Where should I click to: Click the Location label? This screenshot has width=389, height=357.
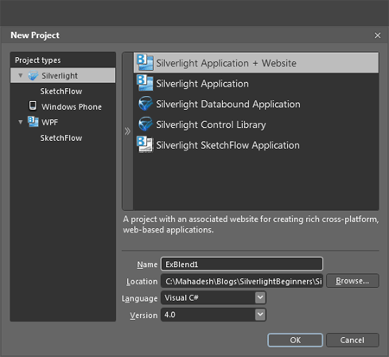point(142,282)
